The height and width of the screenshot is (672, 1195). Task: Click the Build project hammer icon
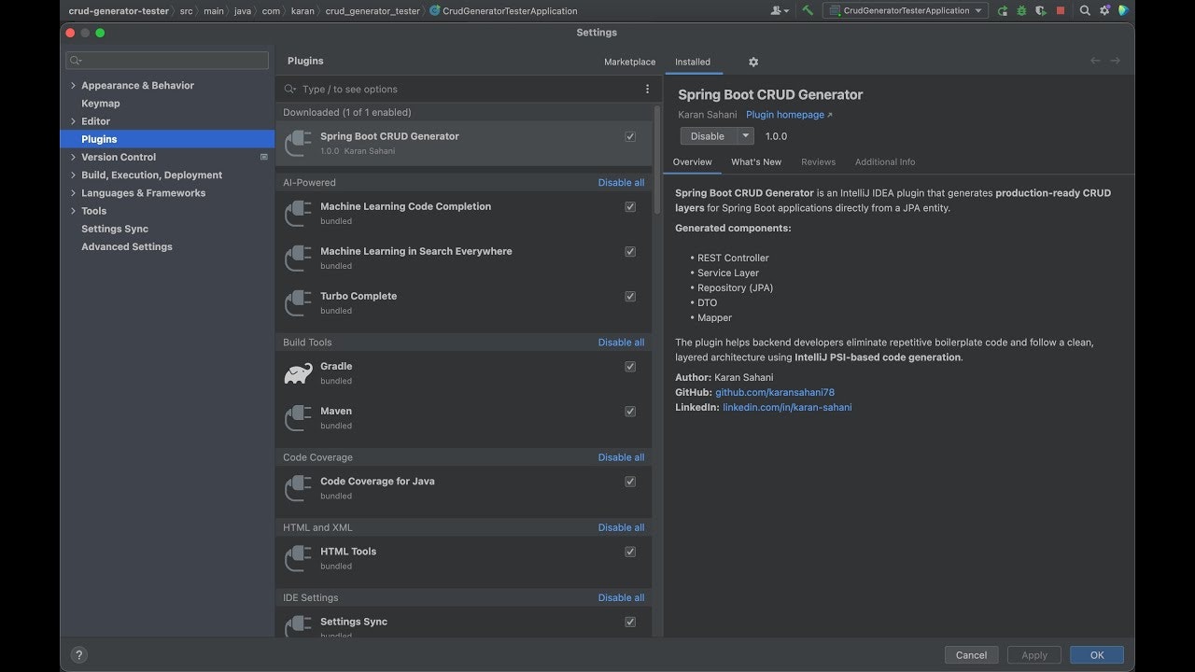[808, 10]
